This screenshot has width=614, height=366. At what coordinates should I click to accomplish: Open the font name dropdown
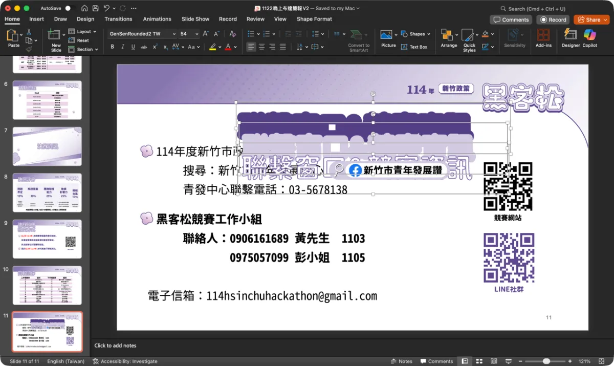173,34
